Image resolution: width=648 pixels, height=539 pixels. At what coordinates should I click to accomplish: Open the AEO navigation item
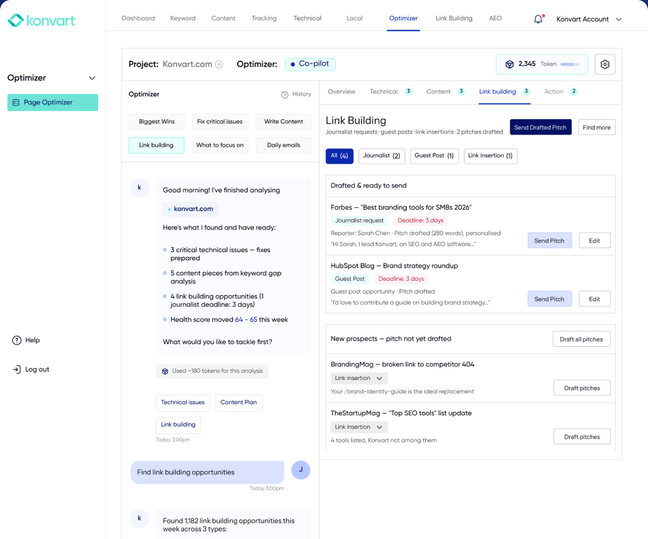click(495, 18)
